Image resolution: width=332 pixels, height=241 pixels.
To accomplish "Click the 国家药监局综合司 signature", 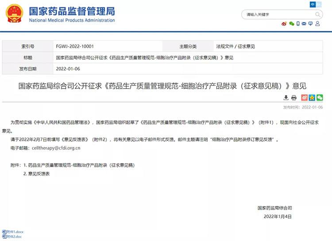I will [274, 208].
